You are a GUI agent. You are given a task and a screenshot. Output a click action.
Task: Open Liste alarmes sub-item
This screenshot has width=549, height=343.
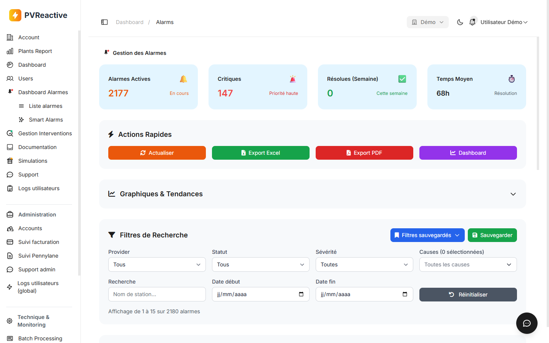tap(45, 106)
